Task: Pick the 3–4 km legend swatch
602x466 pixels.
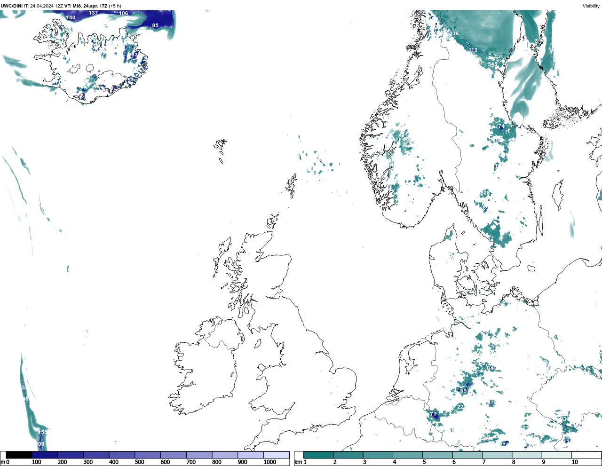Action: [378, 455]
